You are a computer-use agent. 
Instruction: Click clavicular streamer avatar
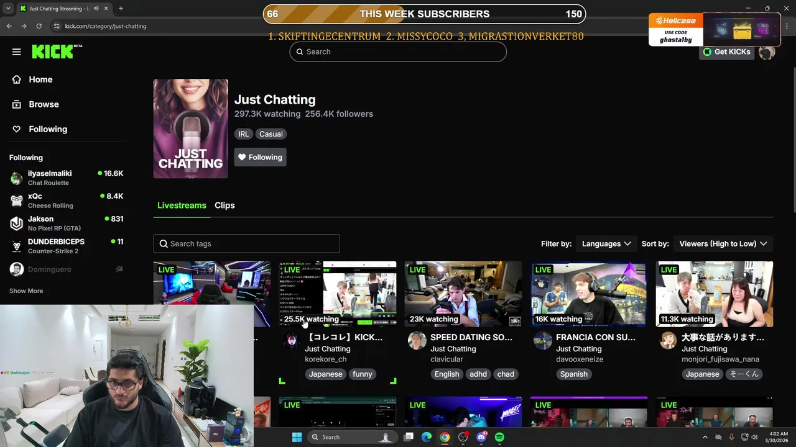(x=417, y=341)
